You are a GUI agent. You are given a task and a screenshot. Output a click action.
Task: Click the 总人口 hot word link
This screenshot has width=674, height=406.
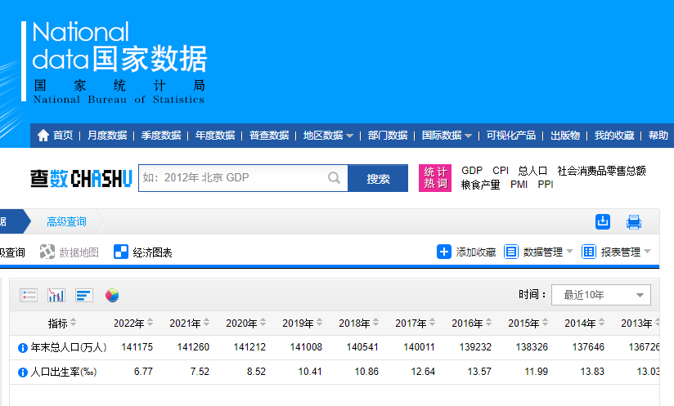(532, 171)
